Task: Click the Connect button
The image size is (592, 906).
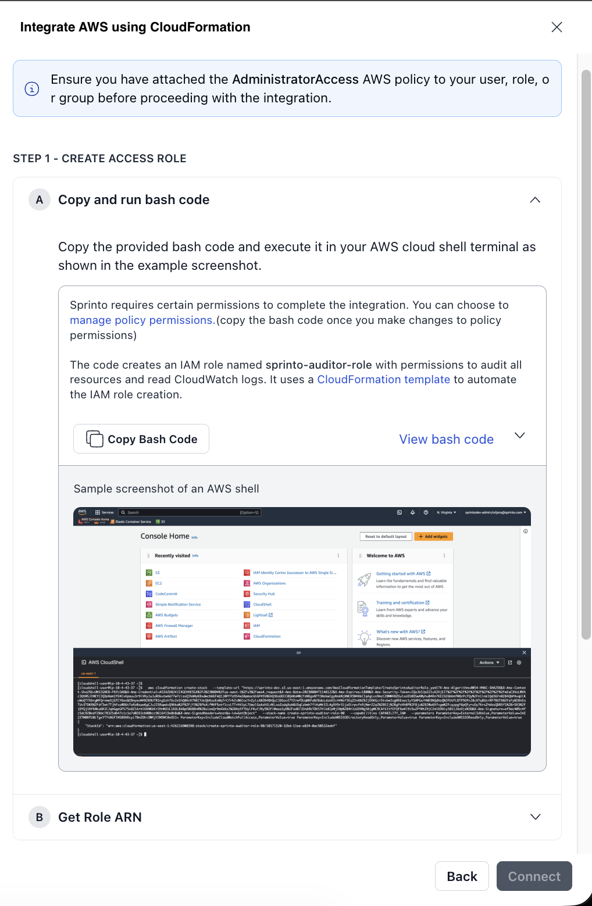Action: [534, 876]
